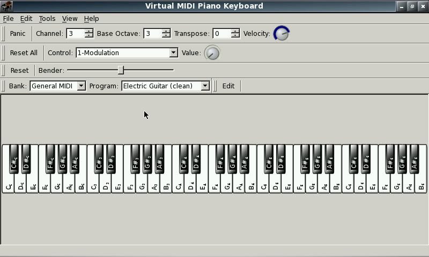Open the View menu

coord(70,18)
